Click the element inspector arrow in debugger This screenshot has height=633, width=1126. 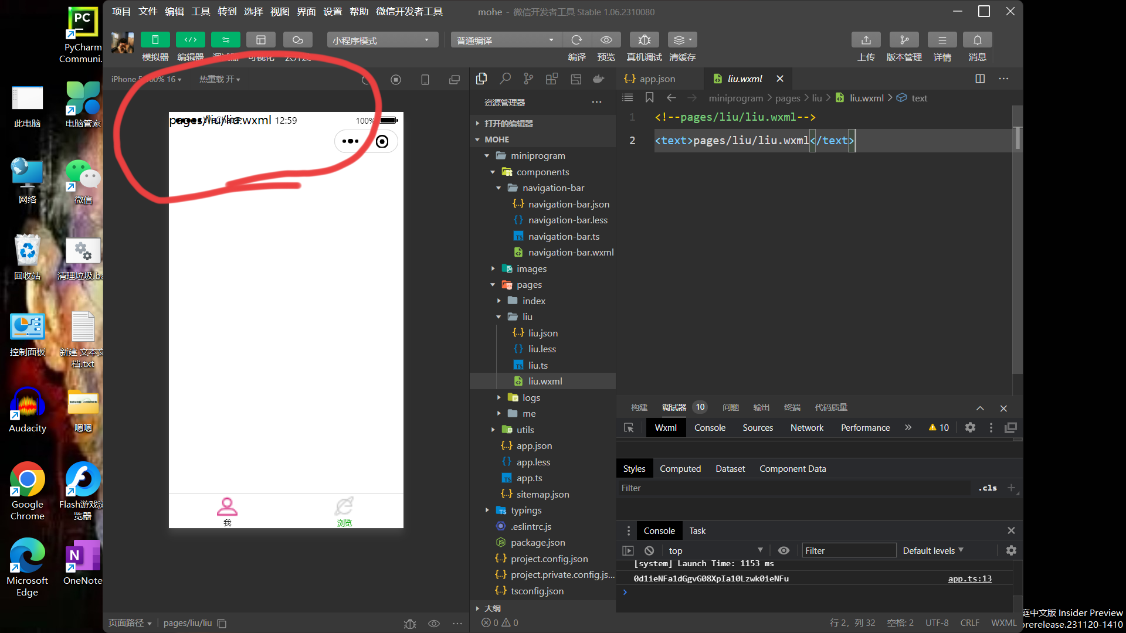tap(629, 428)
